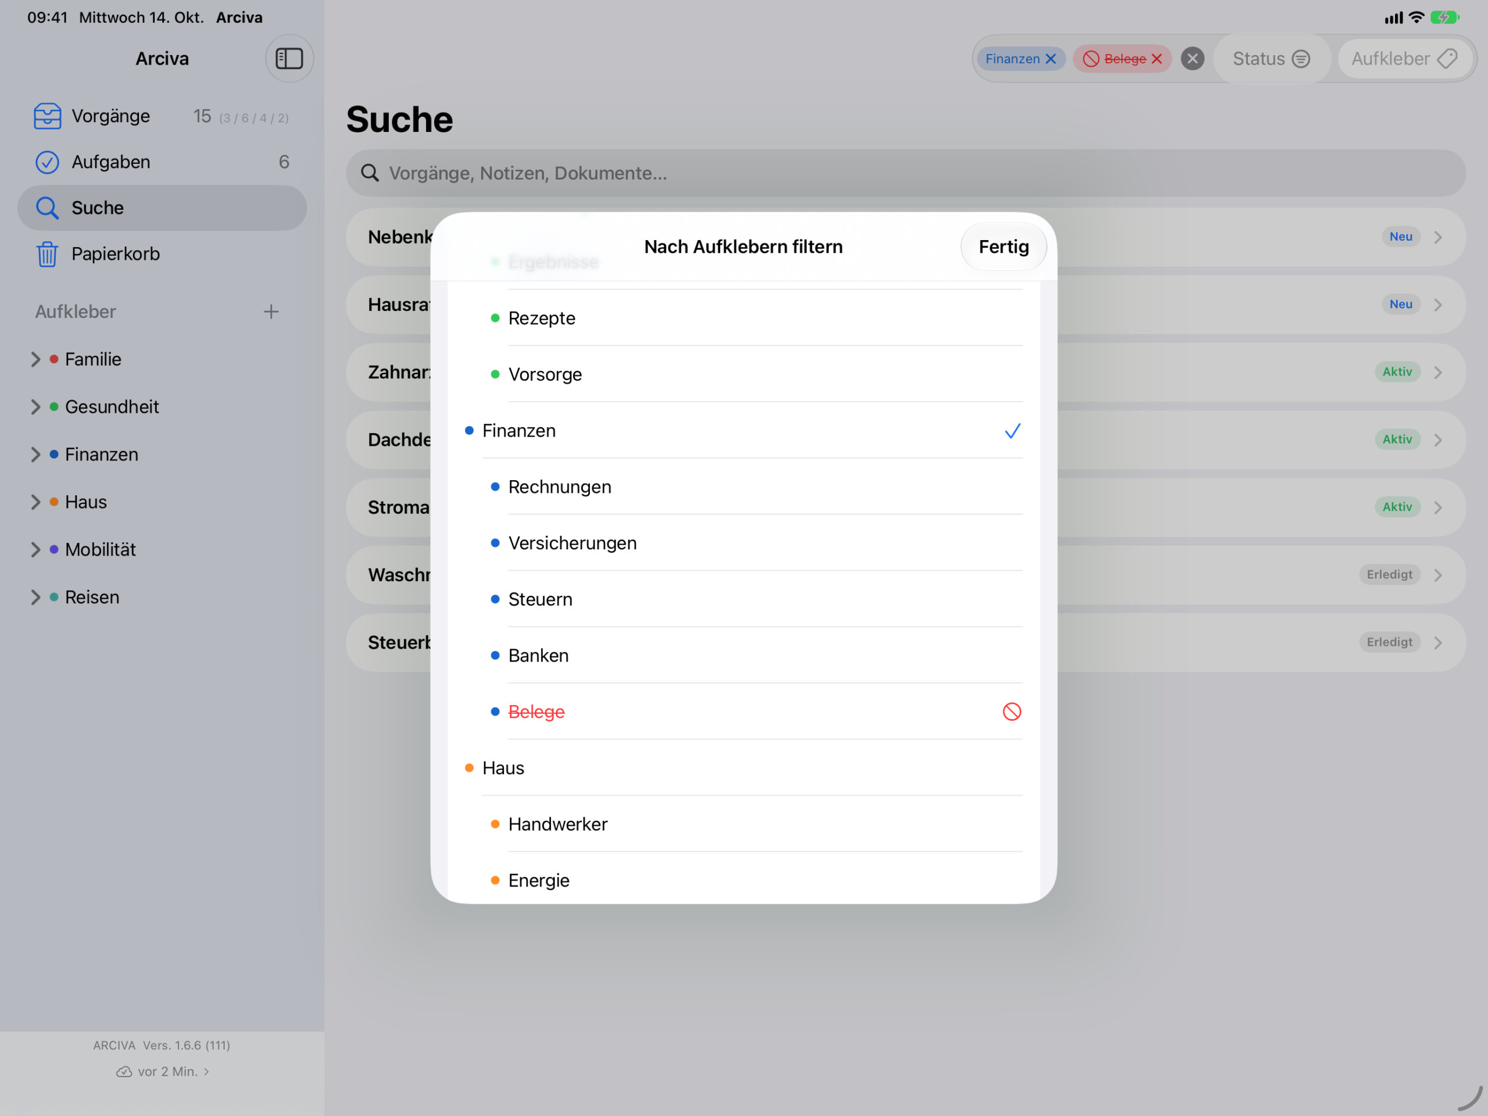Viewport: 1488px width, 1116px height.
Task: Open the Aufkleber filter button
Action: 1404,59
